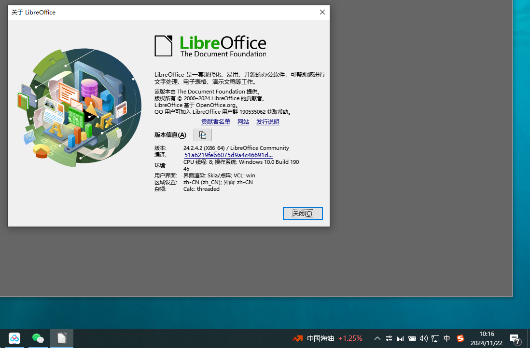Click the two-arrows switch tray icon
The height and width of the screenshot is (348, 530).
tap(389, 338)
